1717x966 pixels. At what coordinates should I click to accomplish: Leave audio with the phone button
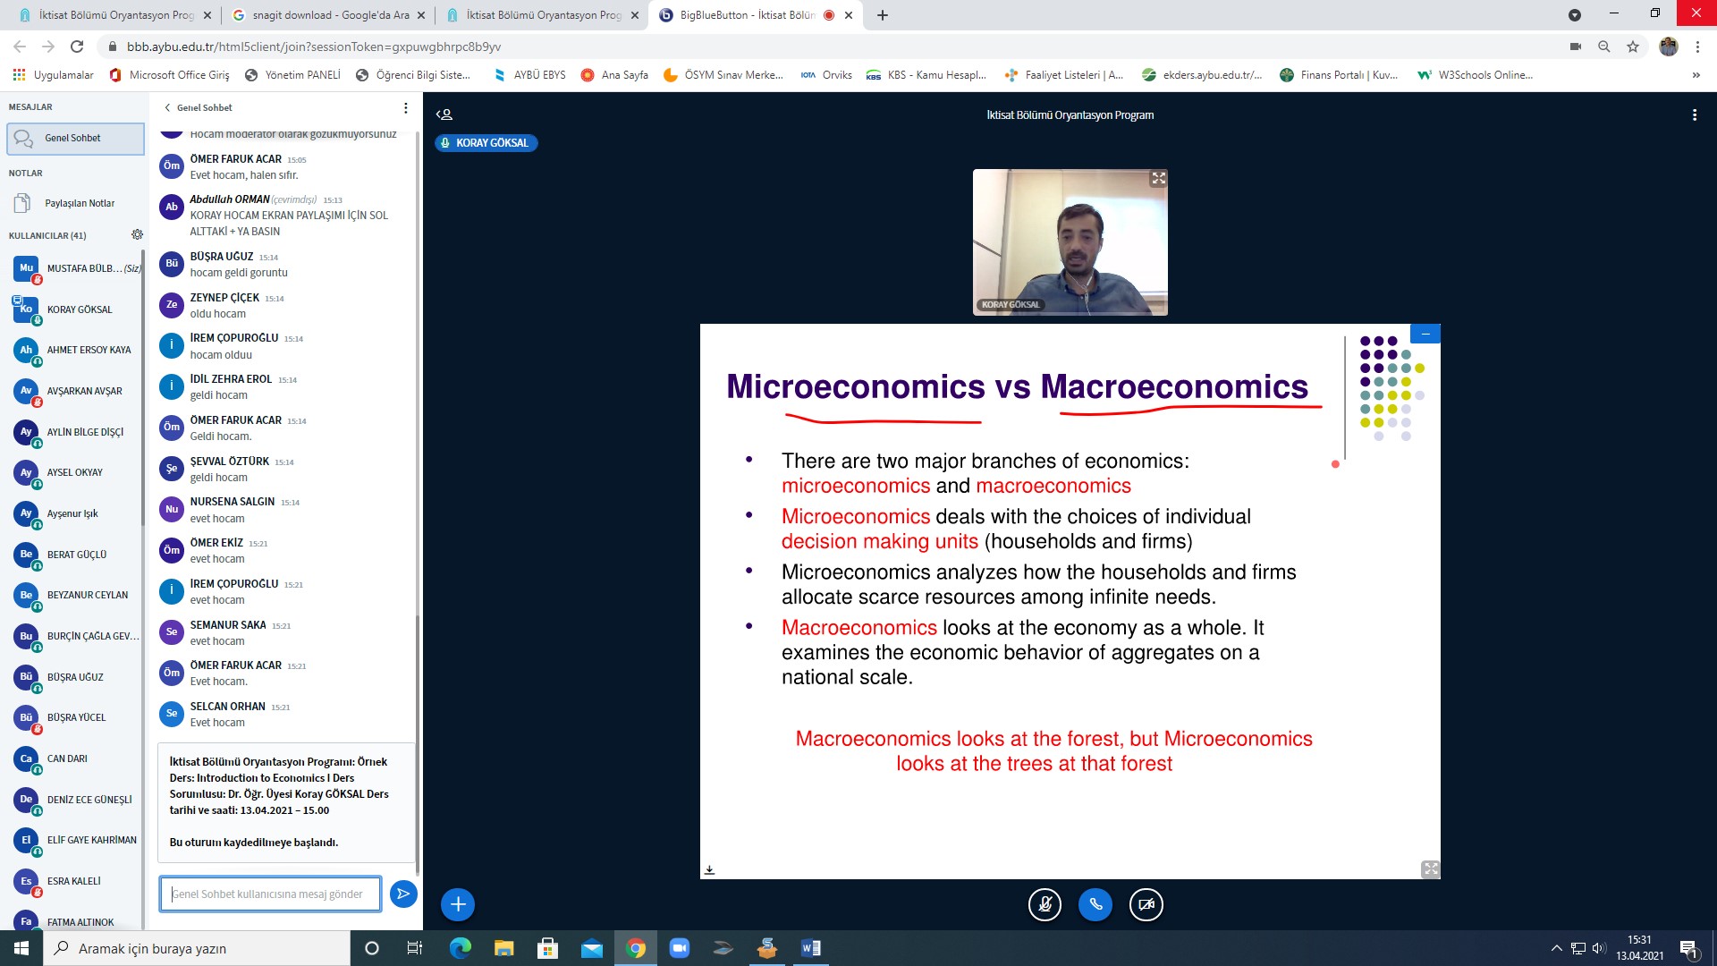1095,904
